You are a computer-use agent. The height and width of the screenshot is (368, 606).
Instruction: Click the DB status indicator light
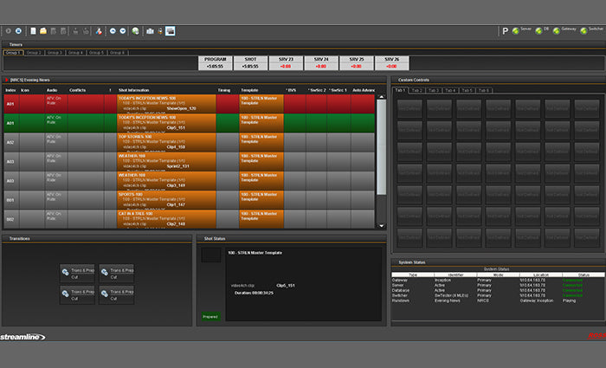[x=538, y=30]
